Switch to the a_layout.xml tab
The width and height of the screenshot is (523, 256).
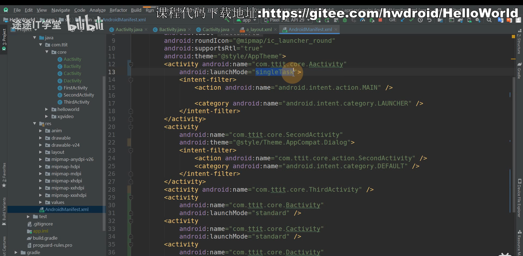(259, 29)
